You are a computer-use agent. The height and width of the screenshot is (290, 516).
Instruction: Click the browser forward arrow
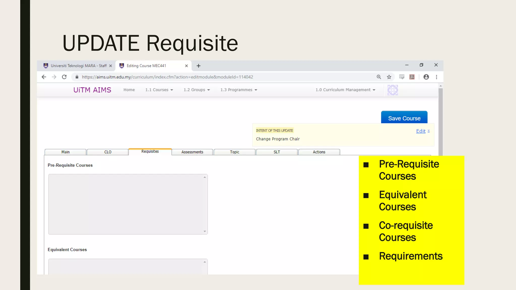(54, 77)
